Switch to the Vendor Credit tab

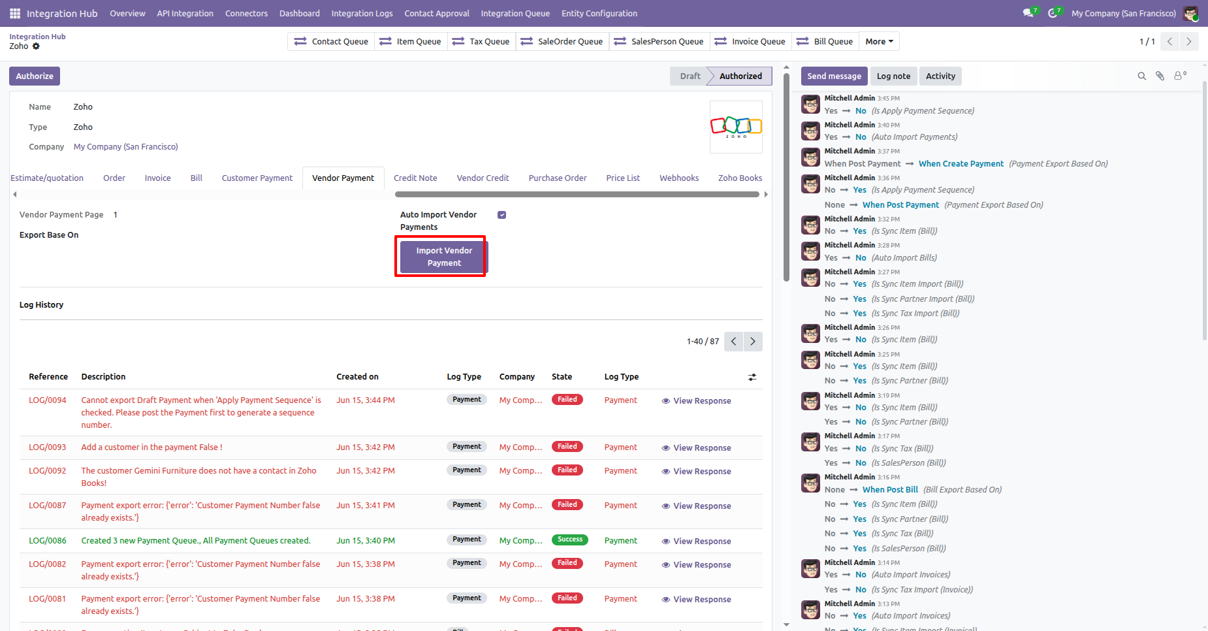483,178
